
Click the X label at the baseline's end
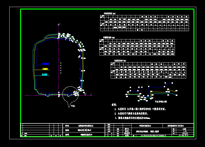(x=91, y=94)
